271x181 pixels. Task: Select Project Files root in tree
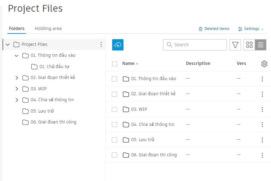[x=34, y=44]
